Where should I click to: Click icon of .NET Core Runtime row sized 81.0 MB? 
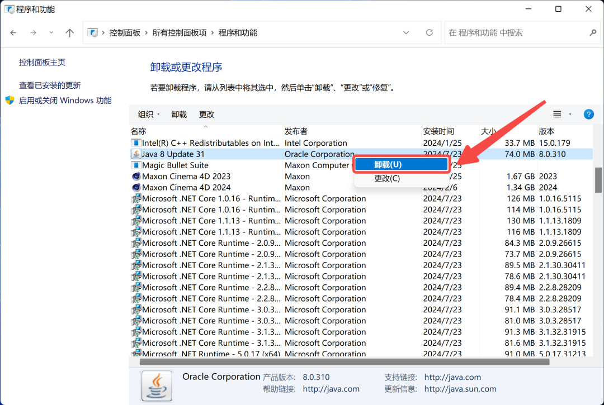[x=136, y=321]
